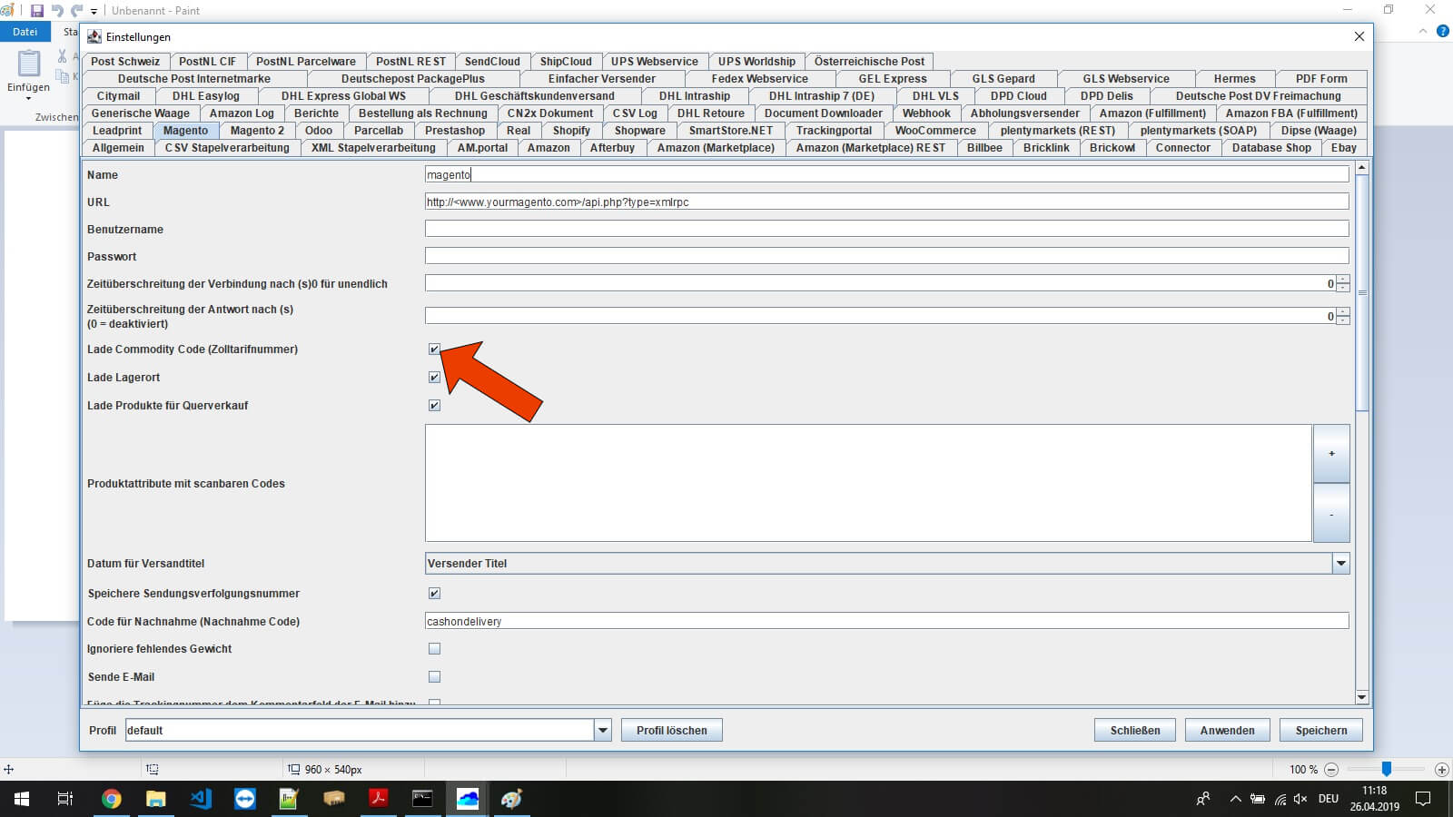
Task: Click into the Benutzername field
Action: (886, 230)
